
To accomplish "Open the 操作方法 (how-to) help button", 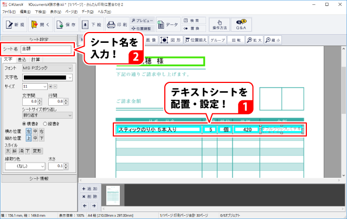I will [220, 24].
